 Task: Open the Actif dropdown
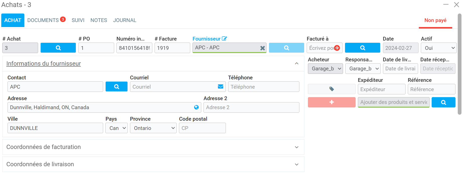[x=438, y=48]
